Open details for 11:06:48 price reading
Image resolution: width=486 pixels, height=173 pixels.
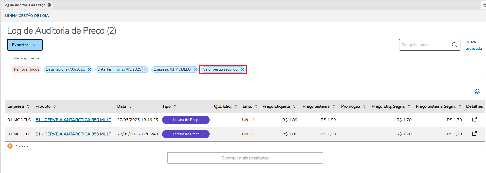pos(474,134)
